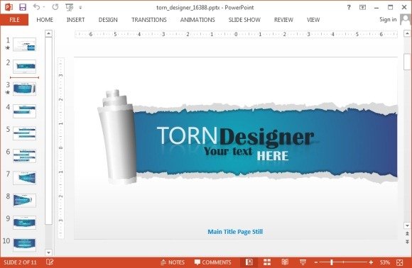
Task: Switch to Reading View icon
Action: coord(285,262)
